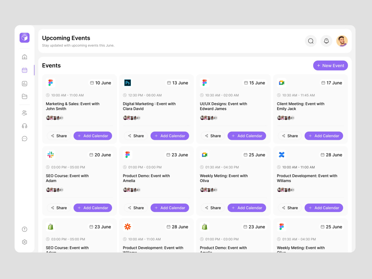Open the analytics chart sidebar icon

25,83
